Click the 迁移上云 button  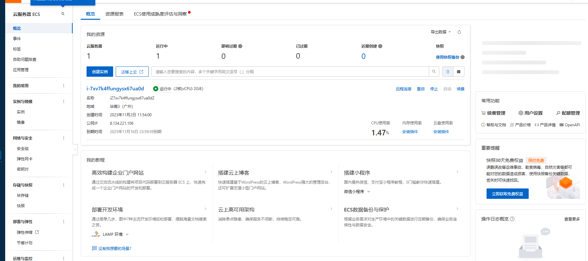[132, 72]
